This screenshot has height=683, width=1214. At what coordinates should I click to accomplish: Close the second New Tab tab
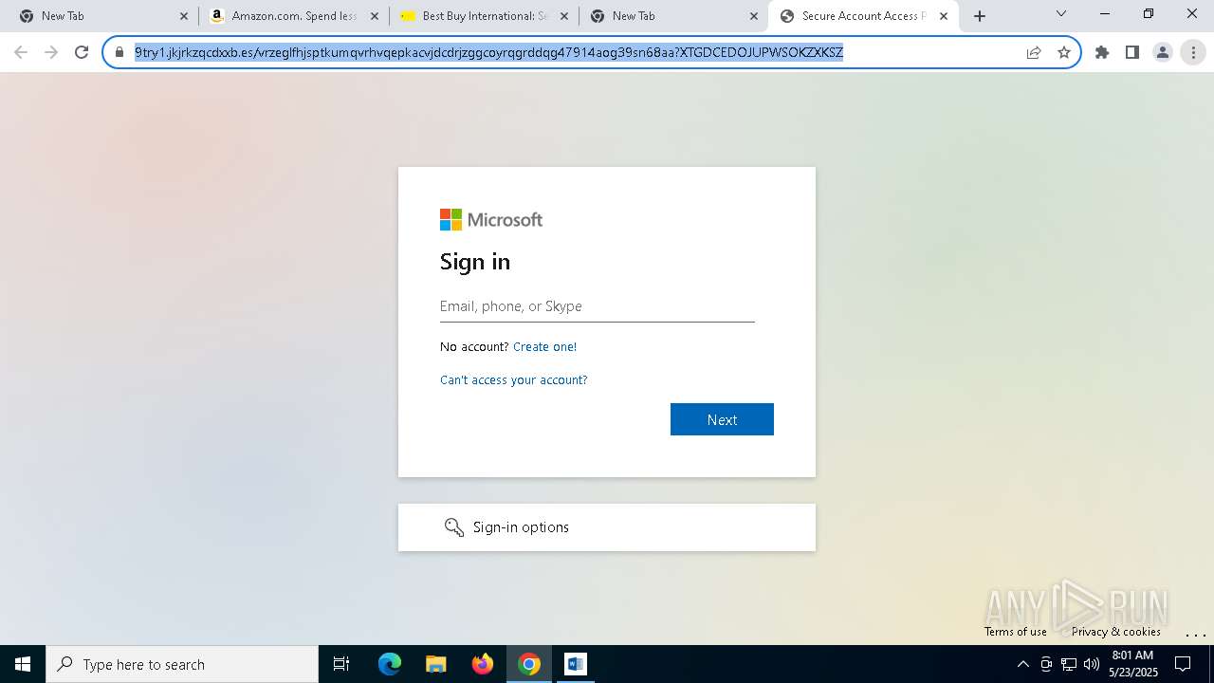coord(754,16)
